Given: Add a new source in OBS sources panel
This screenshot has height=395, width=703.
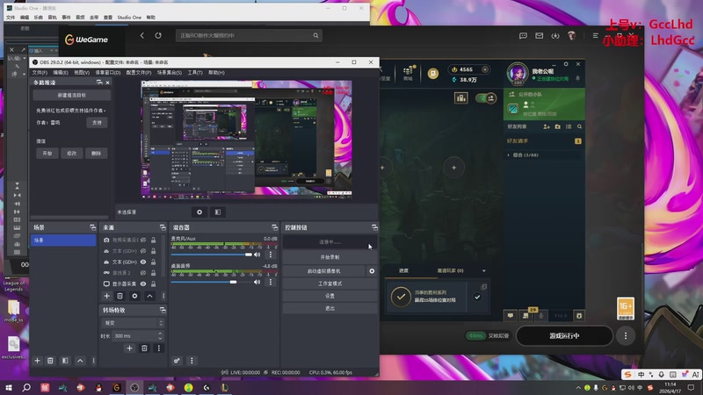Looking at the screenshot, I should click(x=106, y=296).
